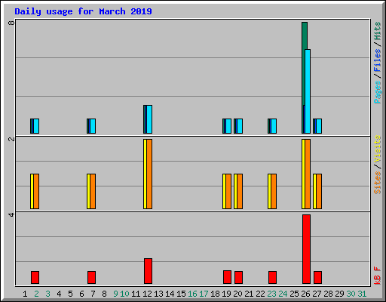Click day label 29 on the x-axis
Screen dimensions: 386x302
[x=339, y=294]
